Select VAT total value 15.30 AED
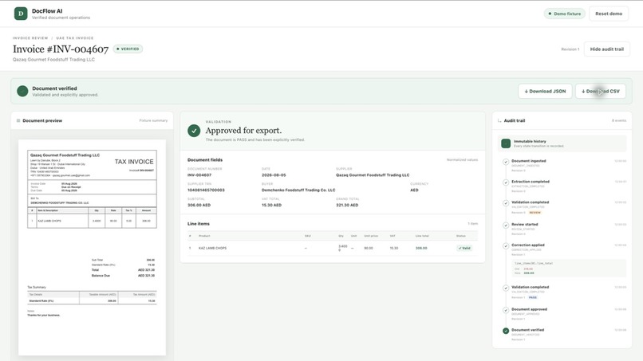 click(x=271, y=205)
